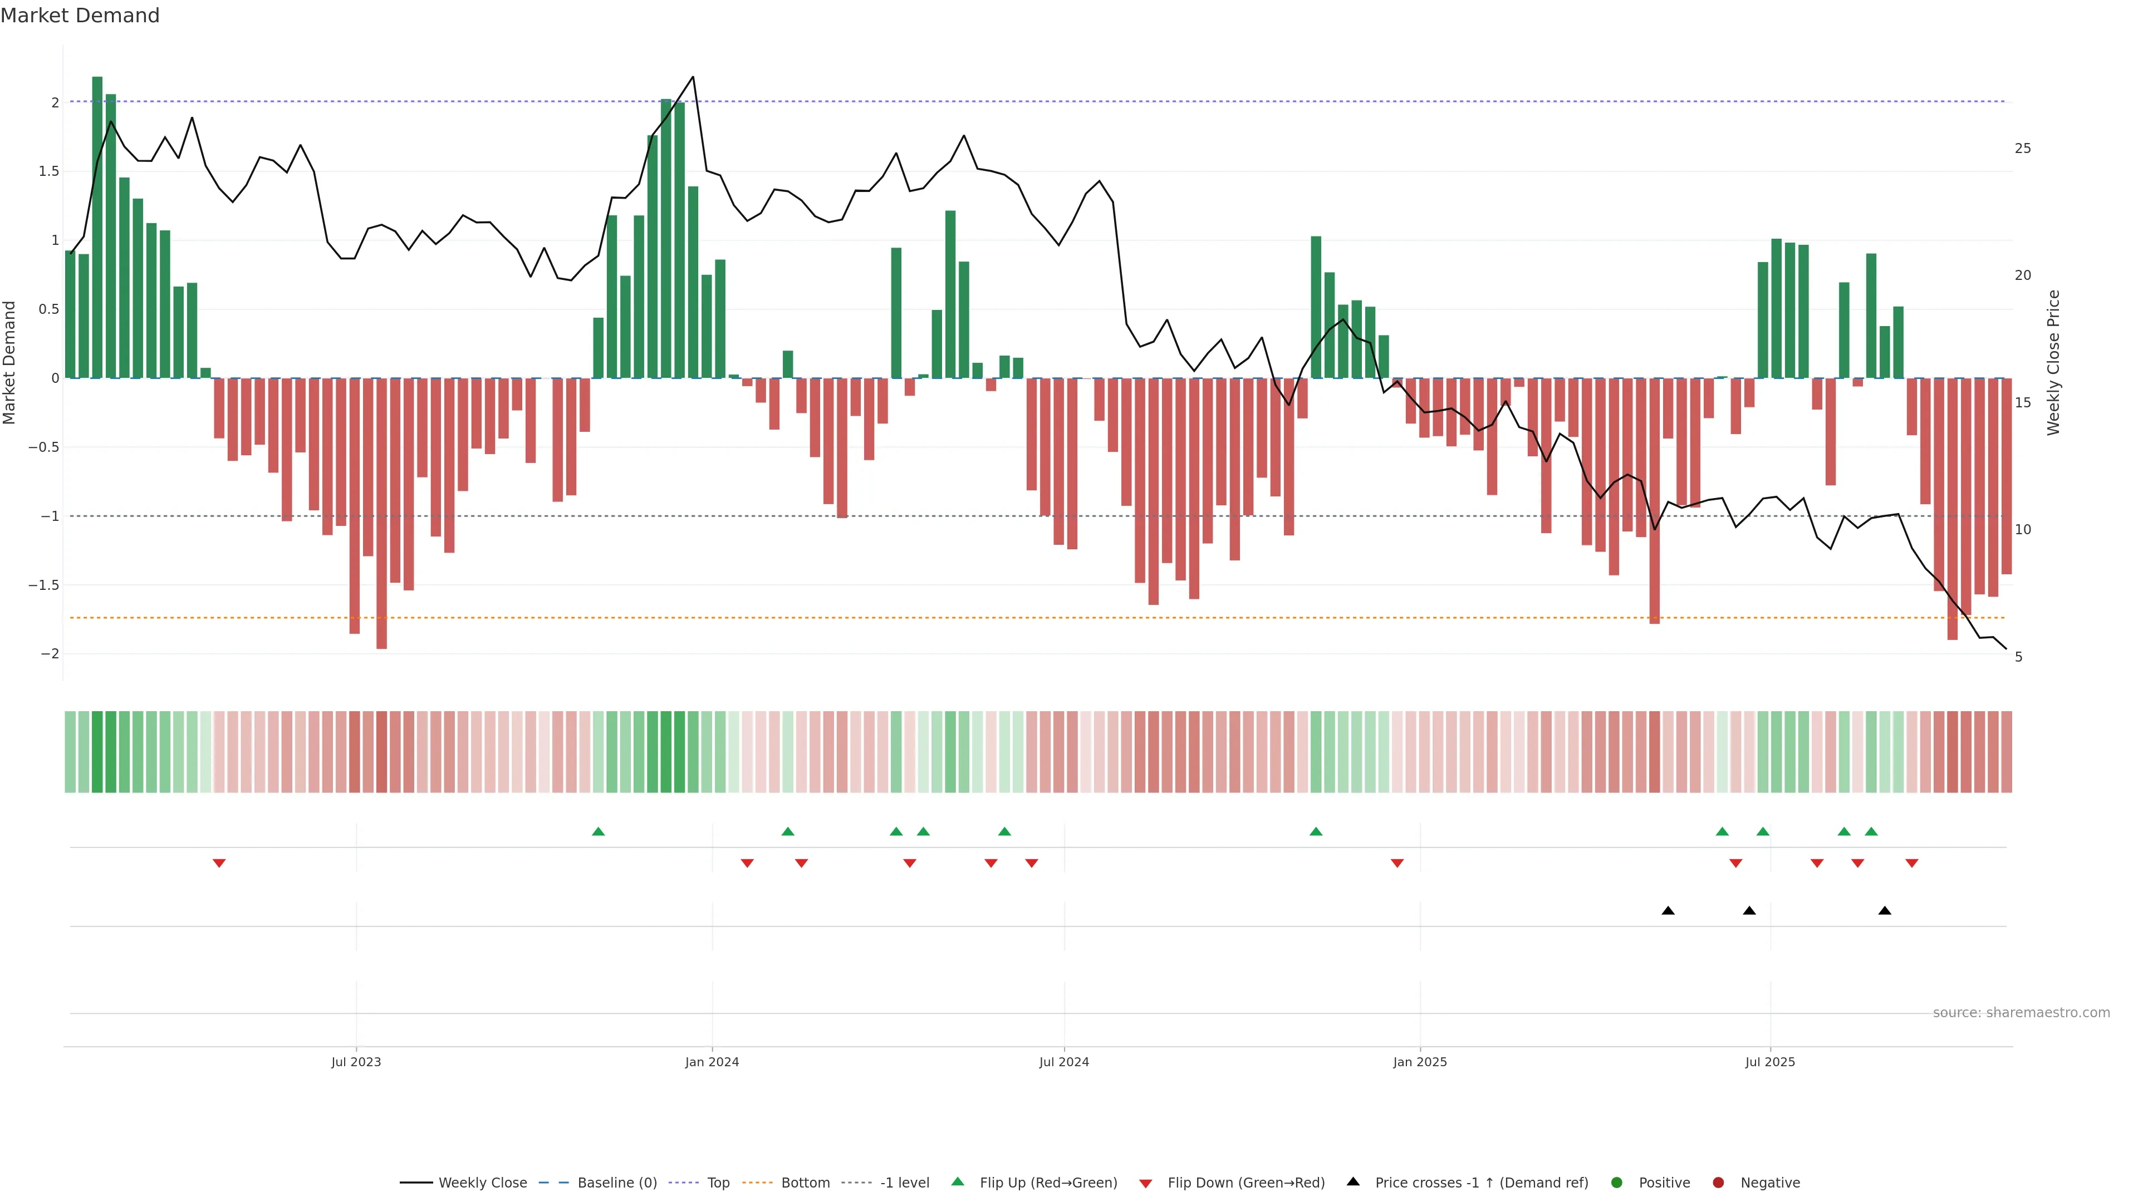
Task: Click the source sharemaestro.com text
Action: 2021,1013
